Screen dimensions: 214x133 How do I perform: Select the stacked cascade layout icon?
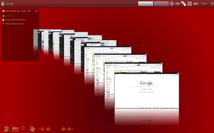[x=184, y=4]
